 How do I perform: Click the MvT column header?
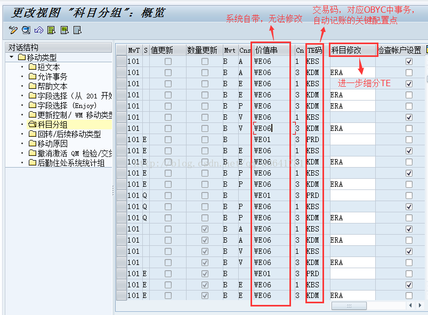point(134,50)
